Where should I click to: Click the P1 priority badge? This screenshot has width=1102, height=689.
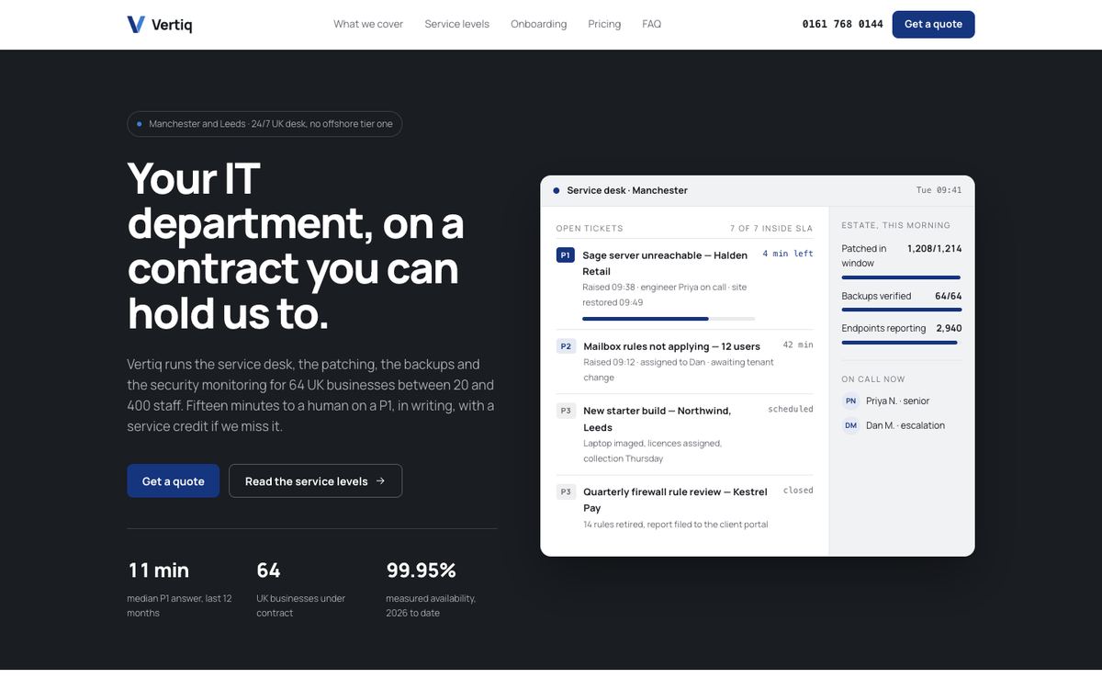[566, 254]
